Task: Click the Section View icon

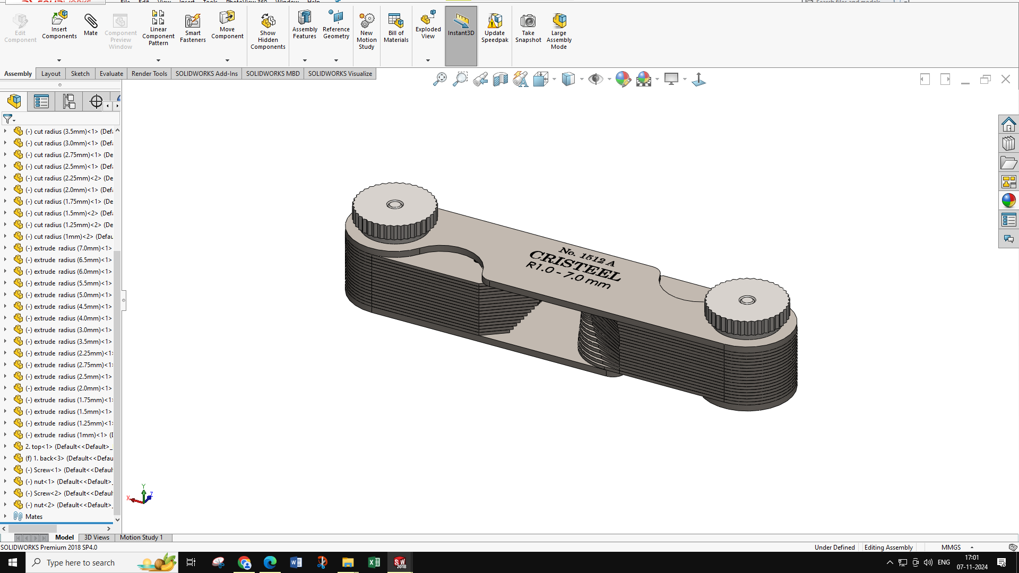Action: coord(500,80)
